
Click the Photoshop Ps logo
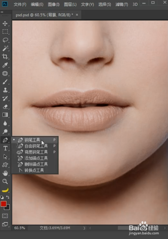pos(5,4)
